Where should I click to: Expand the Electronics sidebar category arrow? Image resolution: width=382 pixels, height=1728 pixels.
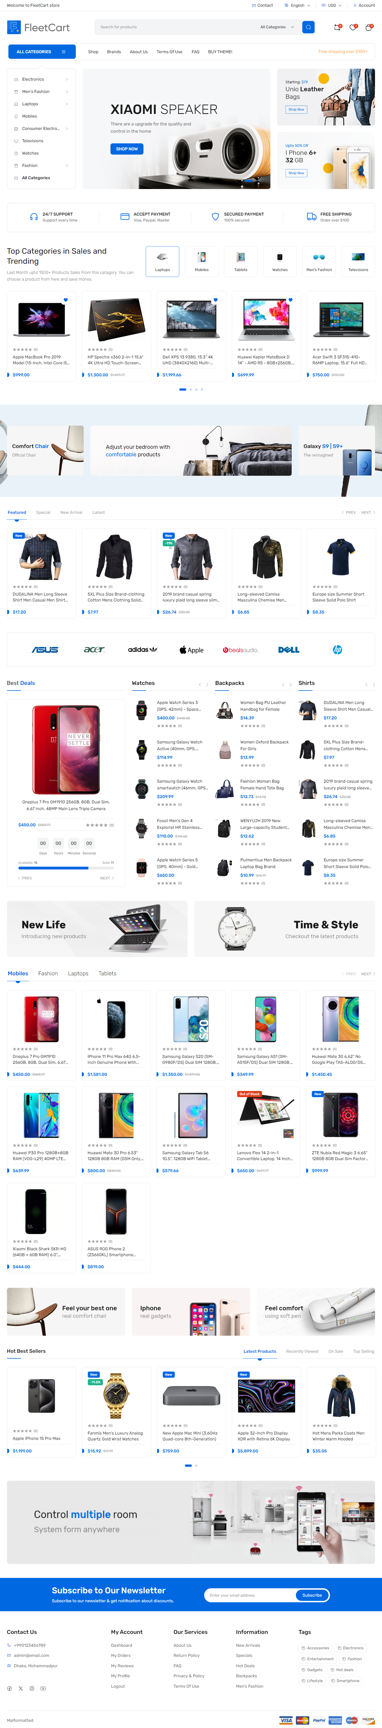[67, 79]
